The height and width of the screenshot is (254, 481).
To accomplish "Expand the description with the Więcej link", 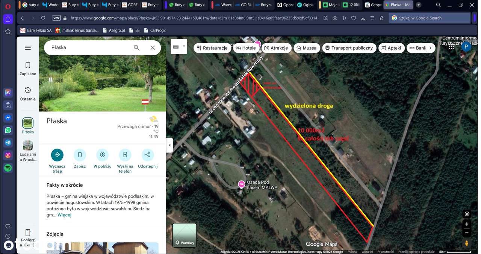I will point(64,215).
